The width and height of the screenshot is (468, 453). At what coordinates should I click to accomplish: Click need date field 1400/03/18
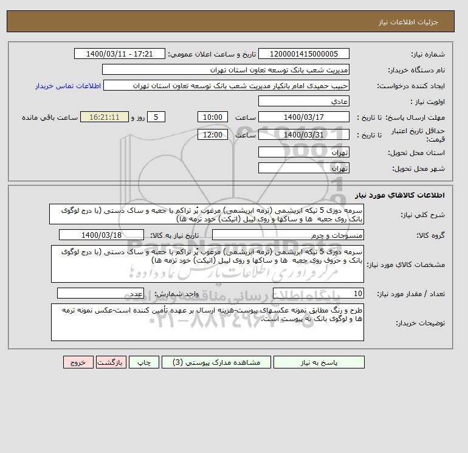click(102, 235)
